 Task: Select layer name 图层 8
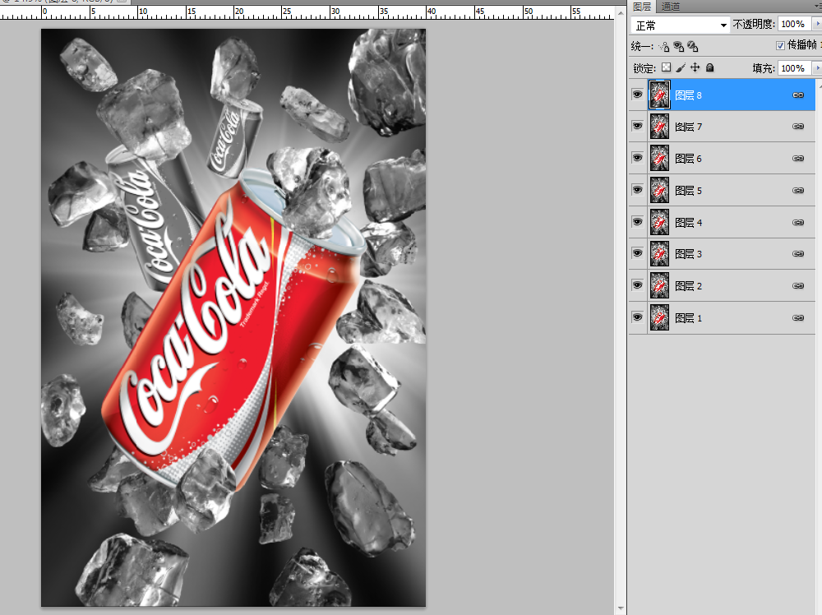click(688, 95)
